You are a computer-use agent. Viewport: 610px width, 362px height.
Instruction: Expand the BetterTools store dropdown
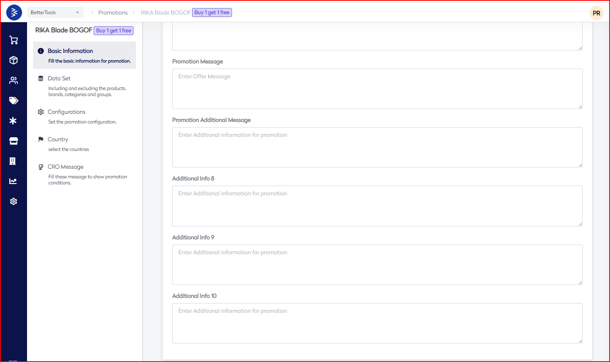[55, 13]
